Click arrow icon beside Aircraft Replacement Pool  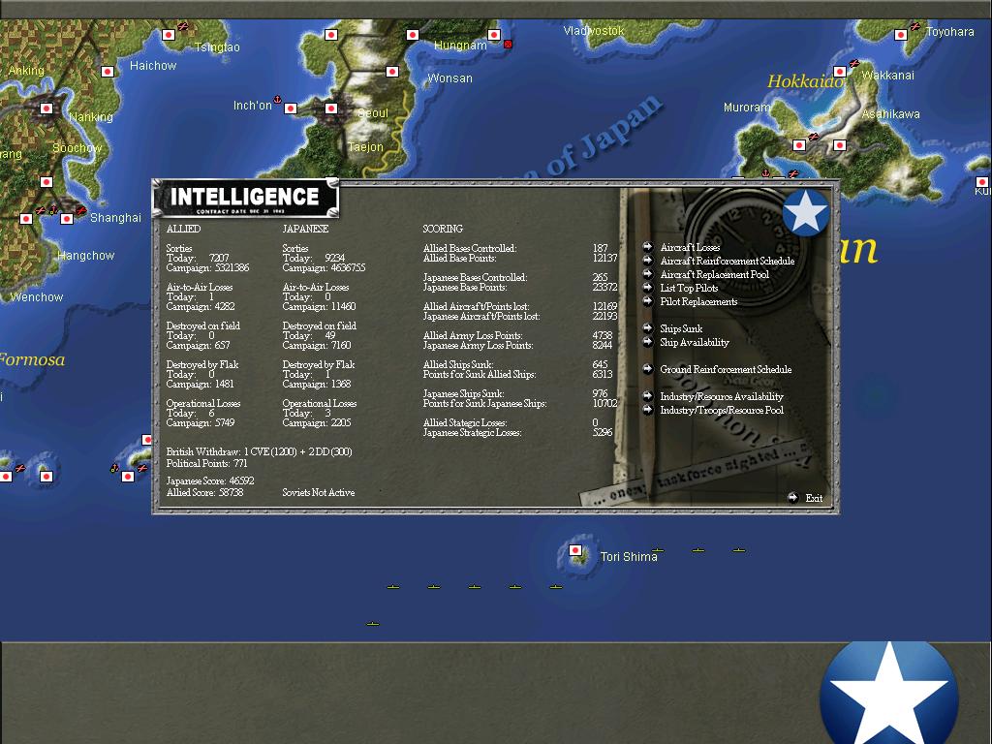coord(648,274)
